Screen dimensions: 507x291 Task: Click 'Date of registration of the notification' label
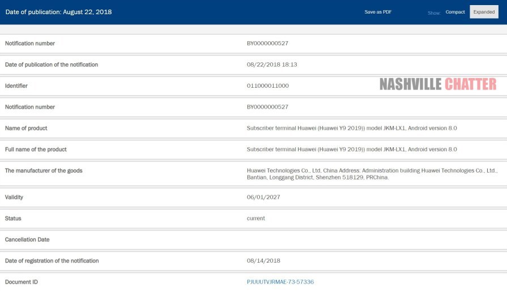(x=52, y=260)
